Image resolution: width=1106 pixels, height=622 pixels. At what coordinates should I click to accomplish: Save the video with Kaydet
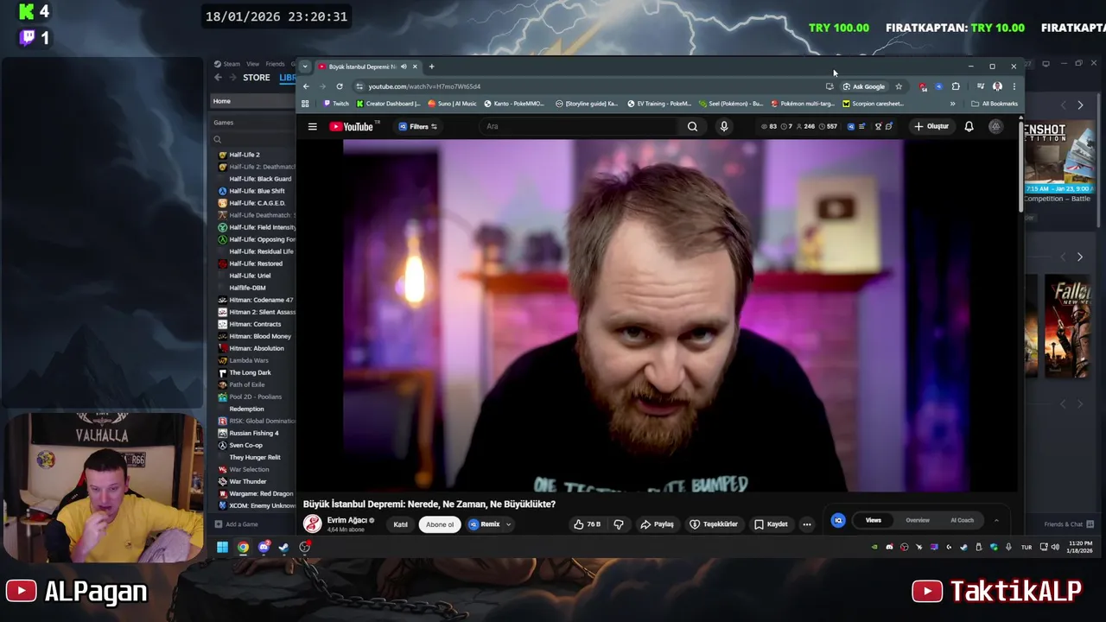coord(771,524)
